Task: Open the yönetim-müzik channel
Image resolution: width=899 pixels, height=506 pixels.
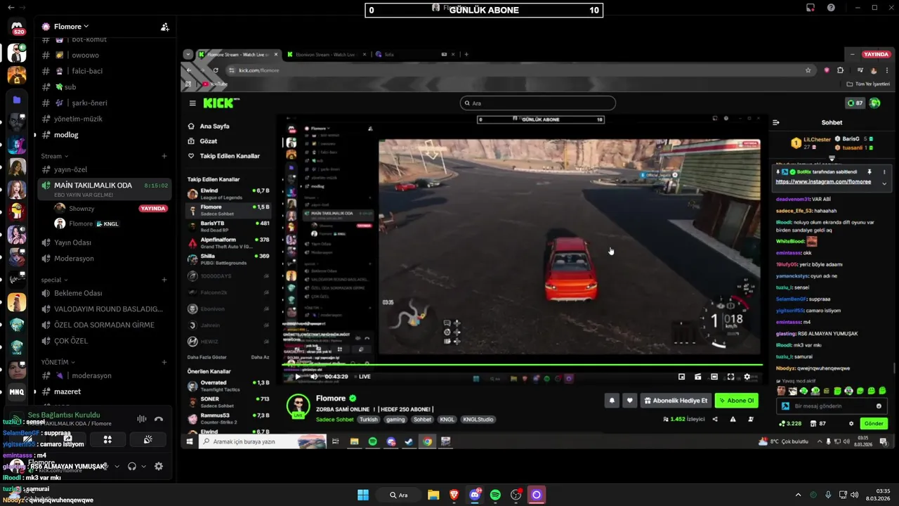Action: (x=105, y=119)
